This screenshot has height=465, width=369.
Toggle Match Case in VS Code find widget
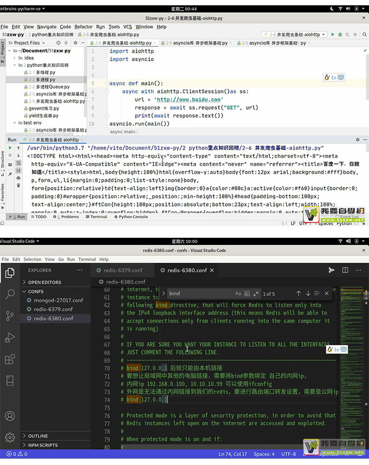[238, 294]
